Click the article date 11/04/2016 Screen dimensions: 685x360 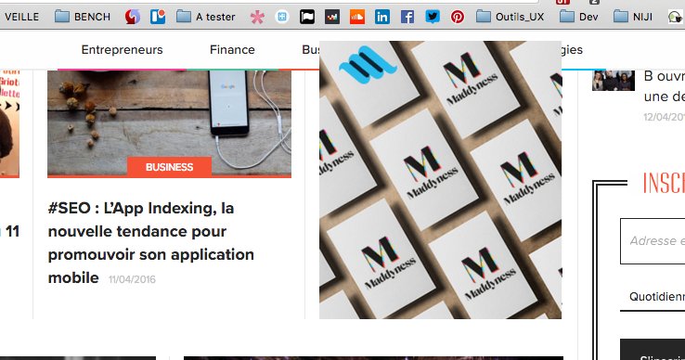[132, 279]
